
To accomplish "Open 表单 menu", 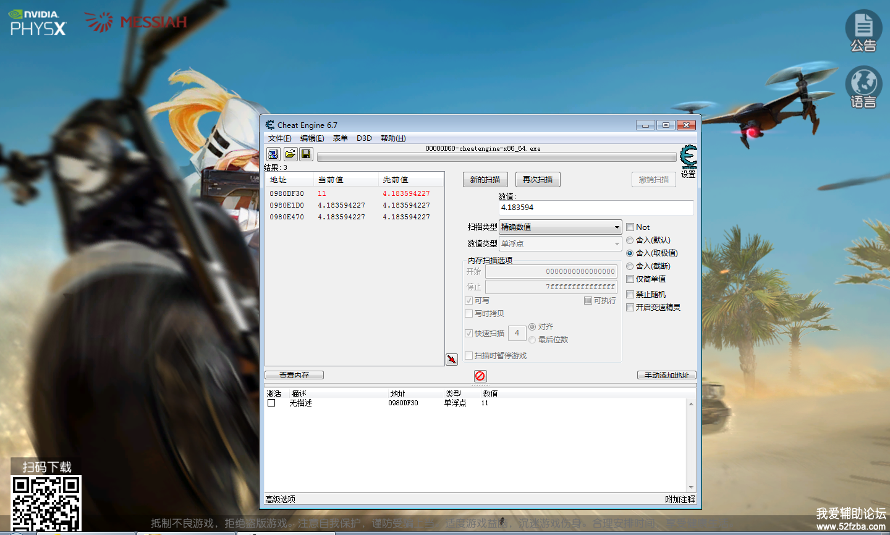I will pos(341,138).
